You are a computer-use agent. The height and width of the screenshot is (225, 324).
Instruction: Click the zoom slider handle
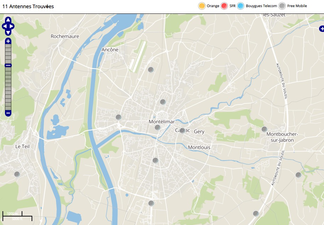[x=8, y=66]
